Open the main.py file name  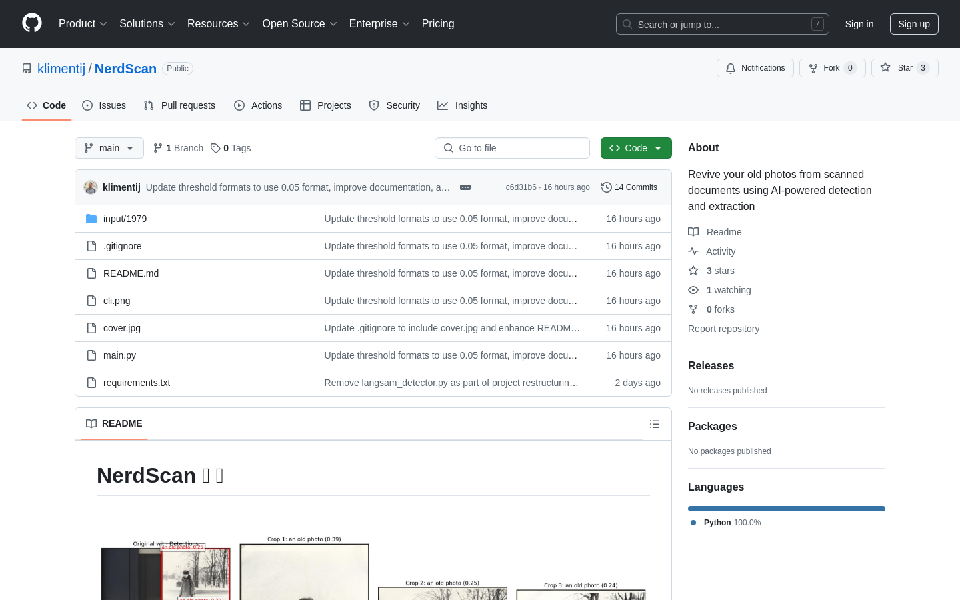(x=119, y=355)
